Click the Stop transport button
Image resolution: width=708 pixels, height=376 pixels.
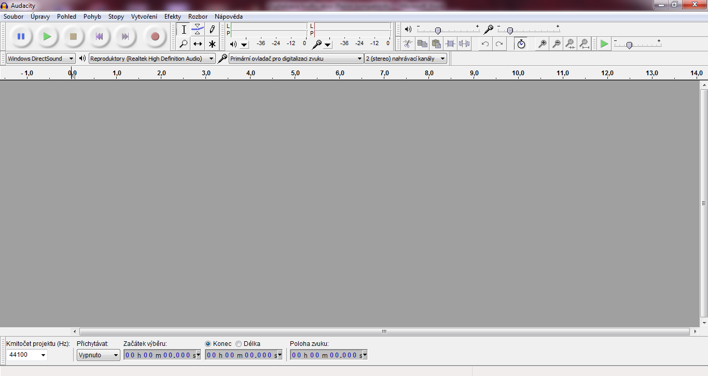point(73,36)
